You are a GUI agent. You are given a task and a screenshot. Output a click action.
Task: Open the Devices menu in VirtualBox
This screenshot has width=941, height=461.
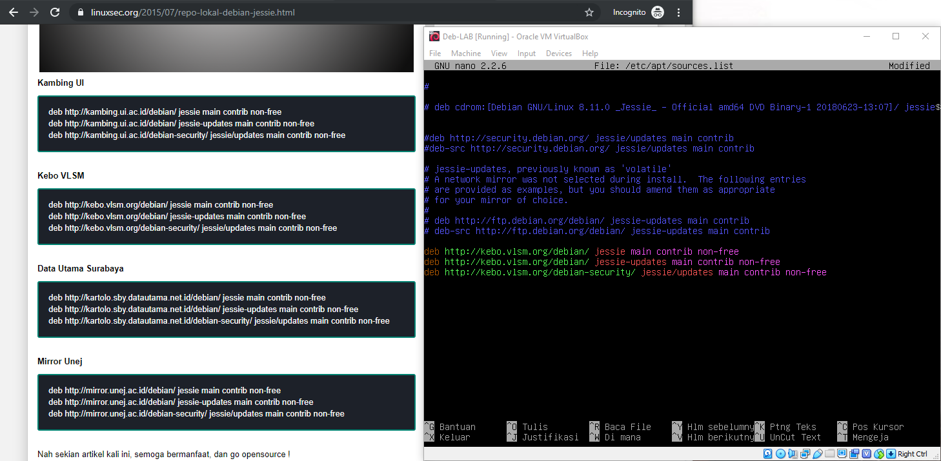[558, 53]
